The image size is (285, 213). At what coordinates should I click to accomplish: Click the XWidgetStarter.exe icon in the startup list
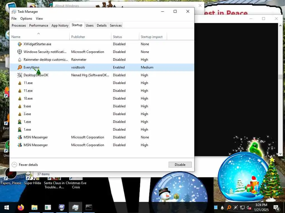20,44
